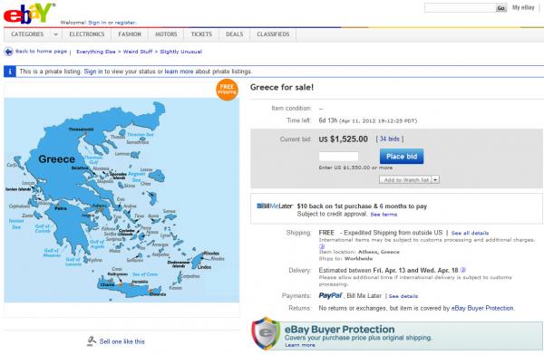Click the Add to Watch list button
This screenshot has height=355, width=544.
pos(405,179)
